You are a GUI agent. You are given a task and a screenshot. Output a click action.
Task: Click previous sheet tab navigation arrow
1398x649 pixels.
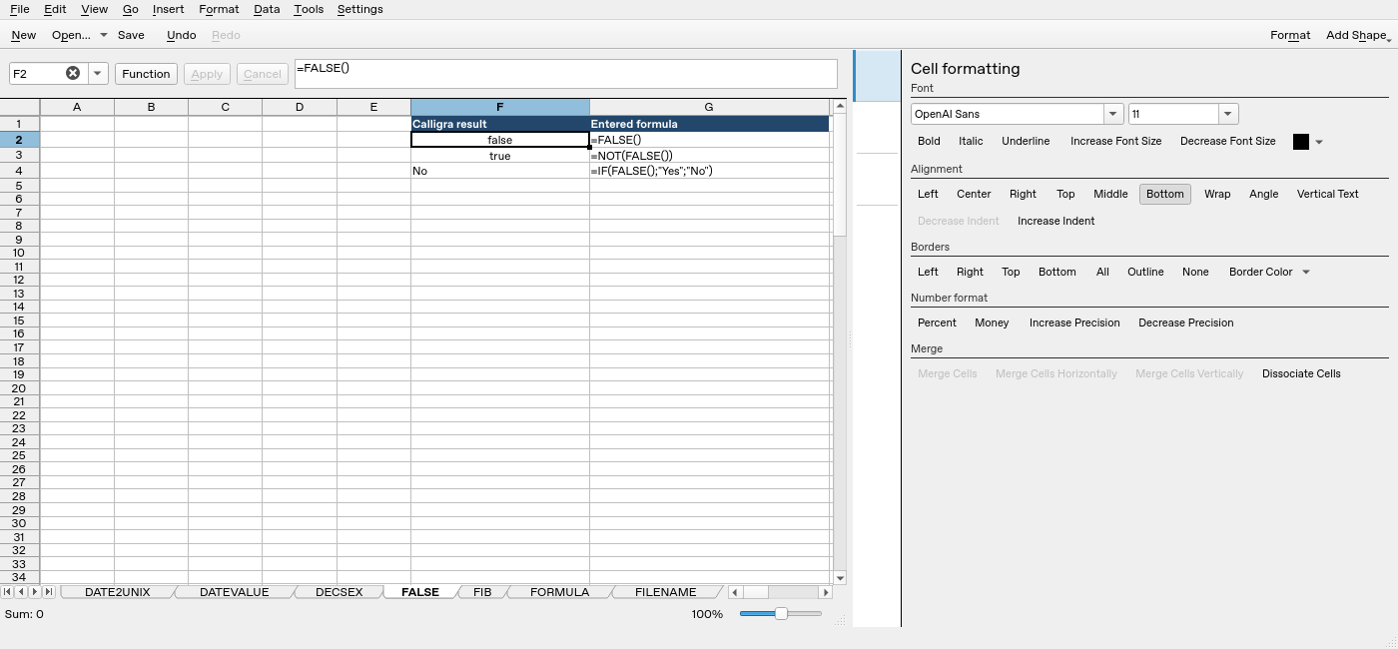tap(21, 592)
